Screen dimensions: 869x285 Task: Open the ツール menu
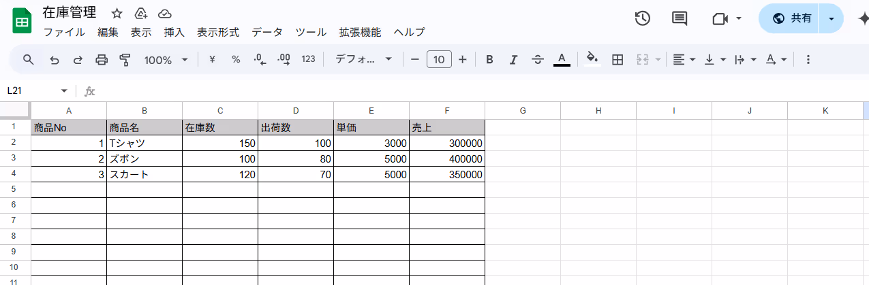click(311, 32)
